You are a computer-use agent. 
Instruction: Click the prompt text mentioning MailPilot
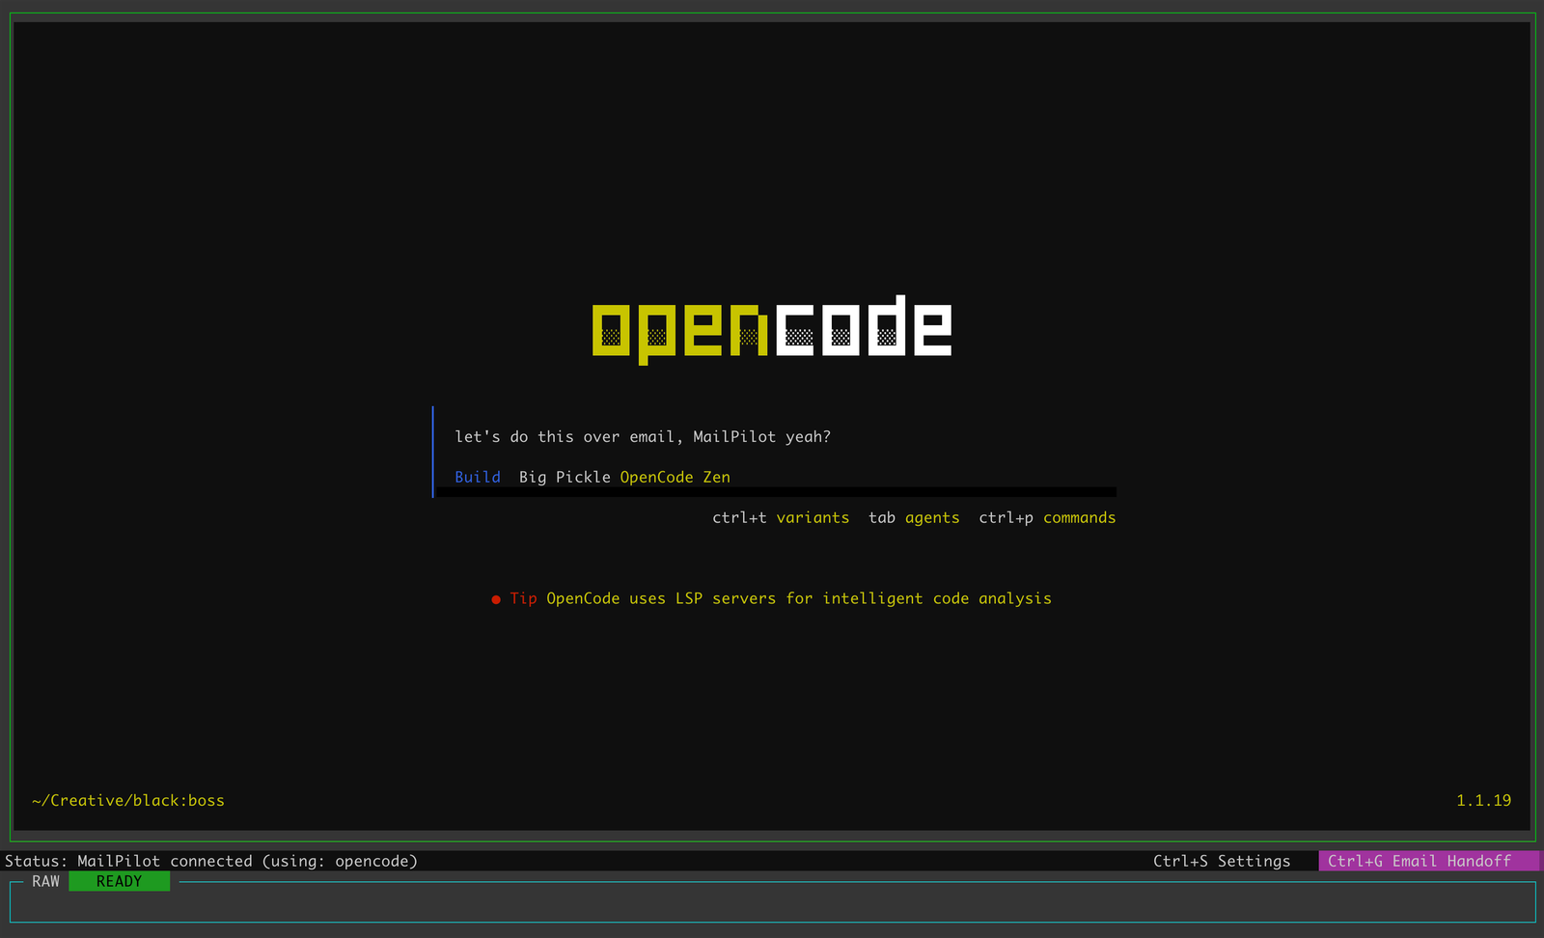point(643,436)
